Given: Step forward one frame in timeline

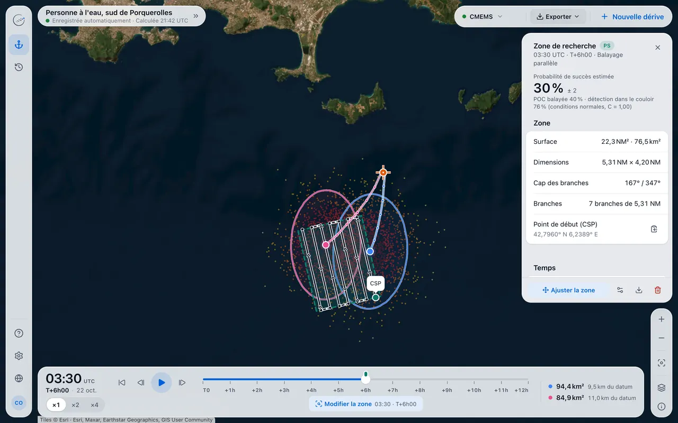Looking at the screenshot, I should 182,383.
